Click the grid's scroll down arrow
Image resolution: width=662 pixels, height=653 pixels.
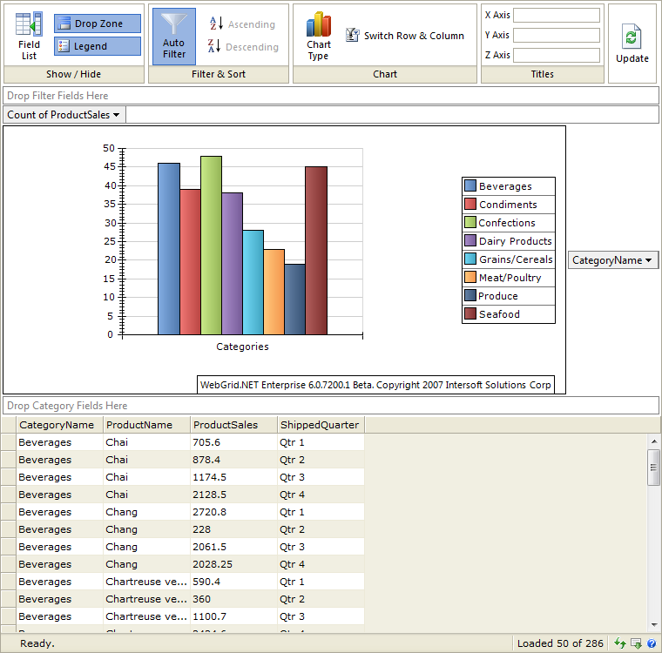click(654, 624)
